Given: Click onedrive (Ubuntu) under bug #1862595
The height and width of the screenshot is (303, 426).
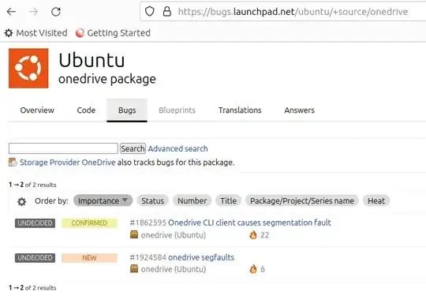Looking at the screenshot, I should (174, 235).
